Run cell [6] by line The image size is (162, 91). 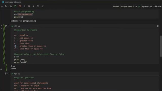(x=15, y=26)
